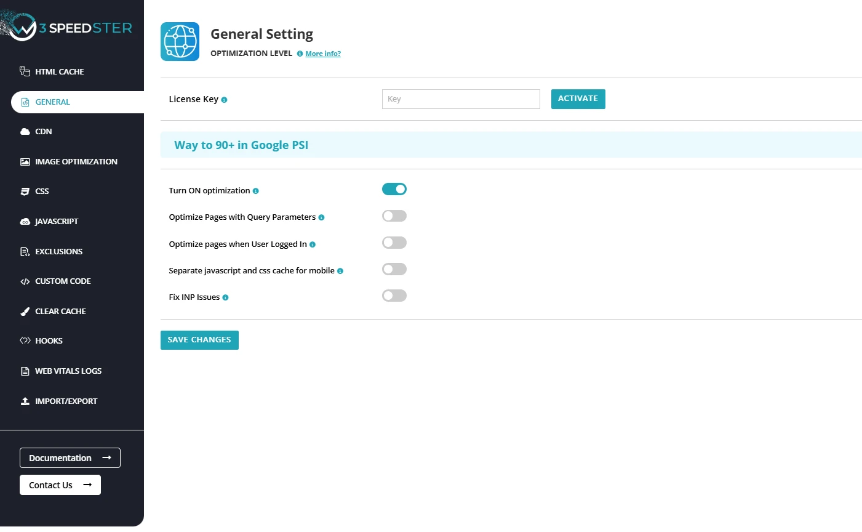Click info icon beside Fix INP Issues
The width and height of the screenshot is (862, 532).
pos(225,297)
